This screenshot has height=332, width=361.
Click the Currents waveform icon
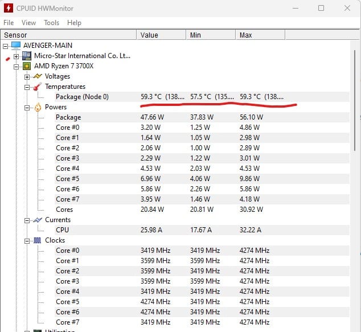[38, 220]
